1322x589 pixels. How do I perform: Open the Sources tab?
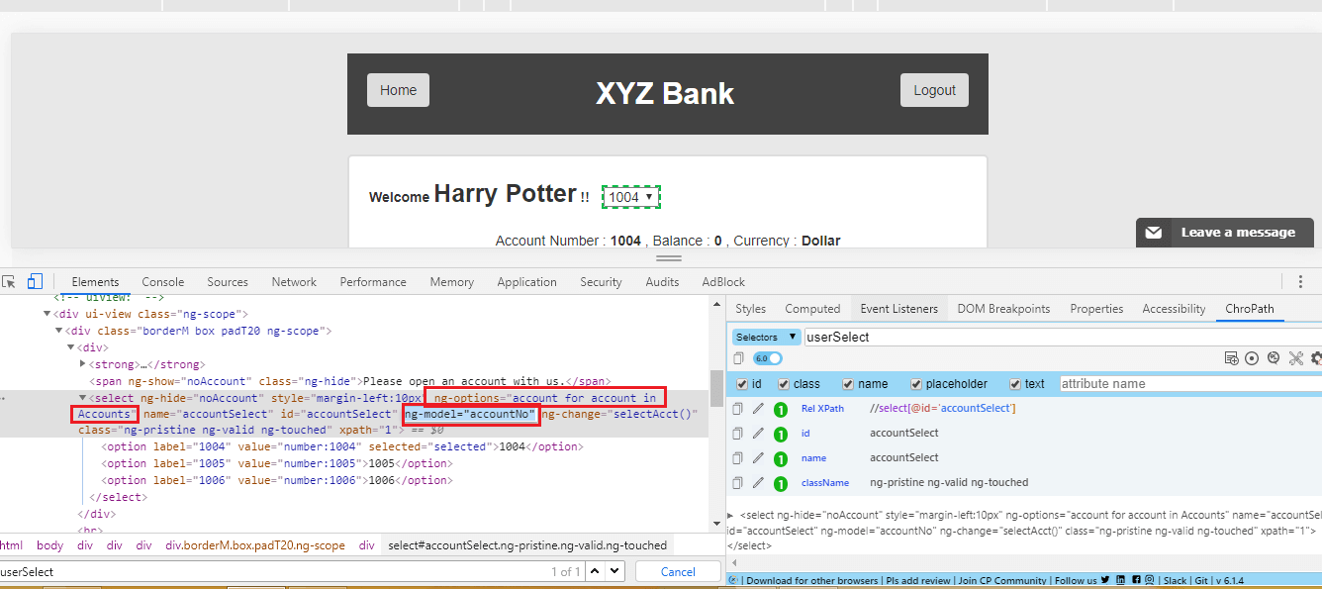coord(228,282)
